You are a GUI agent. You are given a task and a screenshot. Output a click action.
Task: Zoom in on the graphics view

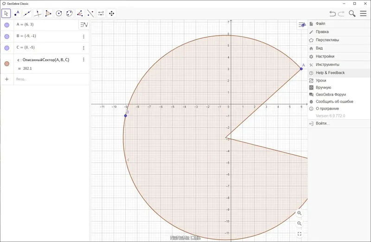tap(299, 213)
